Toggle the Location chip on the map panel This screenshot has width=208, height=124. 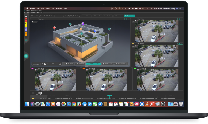34,22
